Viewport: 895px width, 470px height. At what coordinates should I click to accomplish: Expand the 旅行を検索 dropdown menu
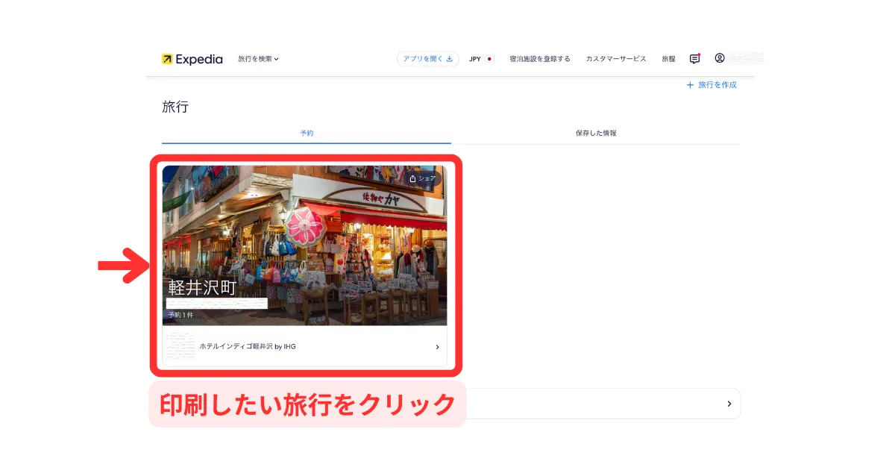(x=258, y=59)
